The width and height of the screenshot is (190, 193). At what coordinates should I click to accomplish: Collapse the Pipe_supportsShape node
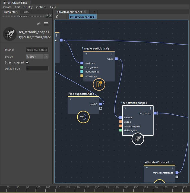tap(71, 99)
